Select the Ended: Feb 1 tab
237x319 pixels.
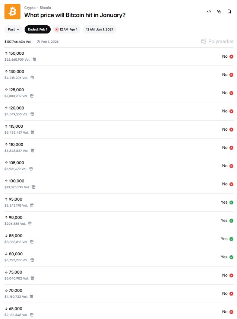pos(38,29)
